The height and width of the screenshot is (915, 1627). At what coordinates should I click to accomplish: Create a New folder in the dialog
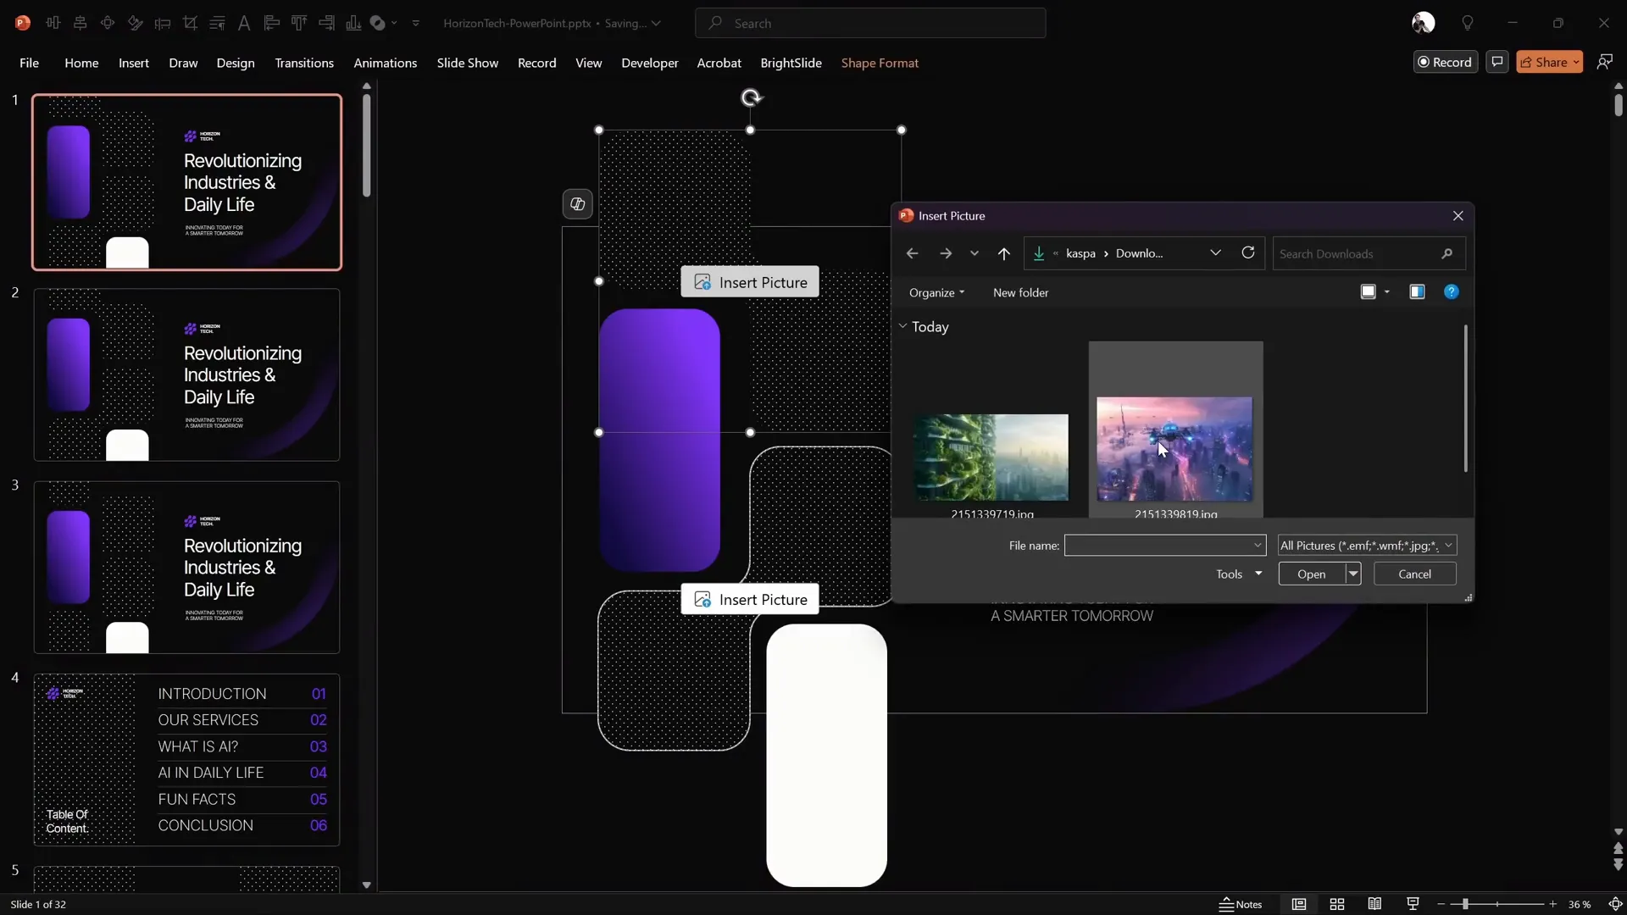pyautogui.click(x=1020, y=292)
